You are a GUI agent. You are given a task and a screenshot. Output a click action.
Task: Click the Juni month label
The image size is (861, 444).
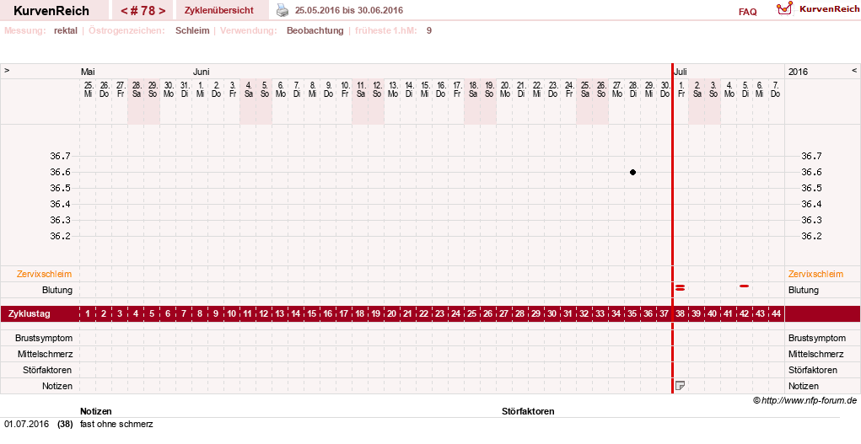click(201, 72)
